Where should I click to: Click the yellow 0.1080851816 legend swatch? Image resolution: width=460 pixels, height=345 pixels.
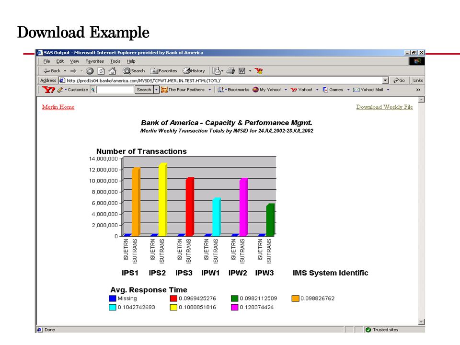point(173,307)
